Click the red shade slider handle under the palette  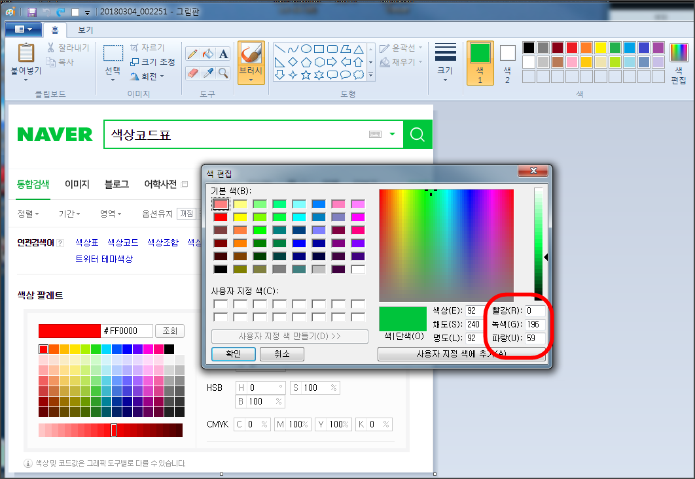coord(114,430)
